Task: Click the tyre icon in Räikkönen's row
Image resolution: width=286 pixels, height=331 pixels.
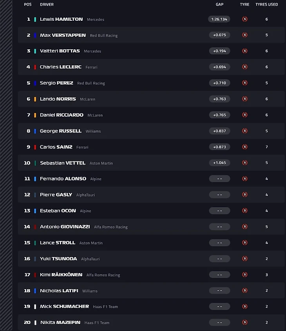Action: pos(245,275)
